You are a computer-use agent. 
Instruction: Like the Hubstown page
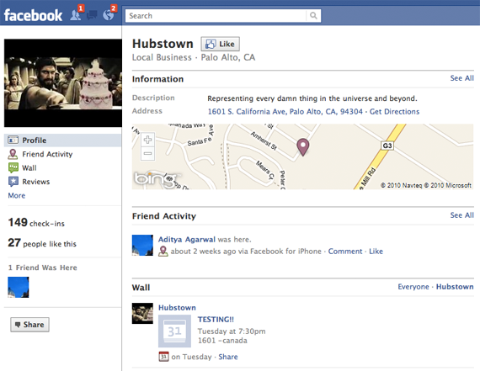[220, 44]
